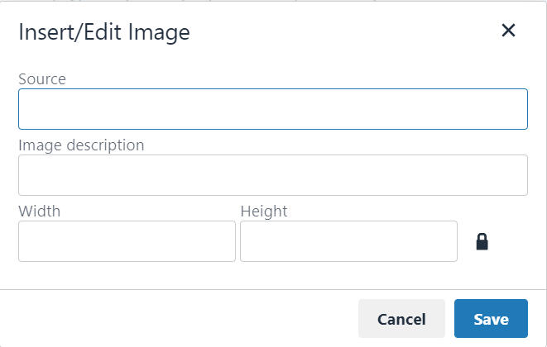
Task: Click into the Source URL field
Action: pyautogui.click(x=272, y=109)
